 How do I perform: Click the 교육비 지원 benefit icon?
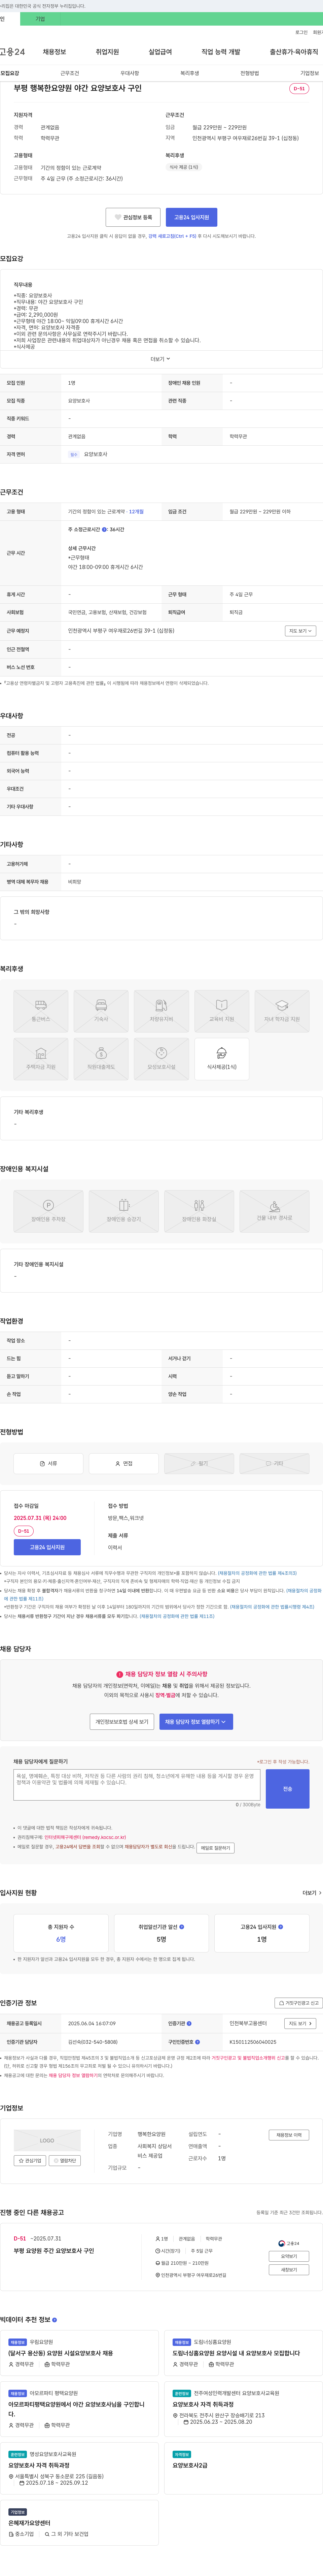click(222, 1011)
